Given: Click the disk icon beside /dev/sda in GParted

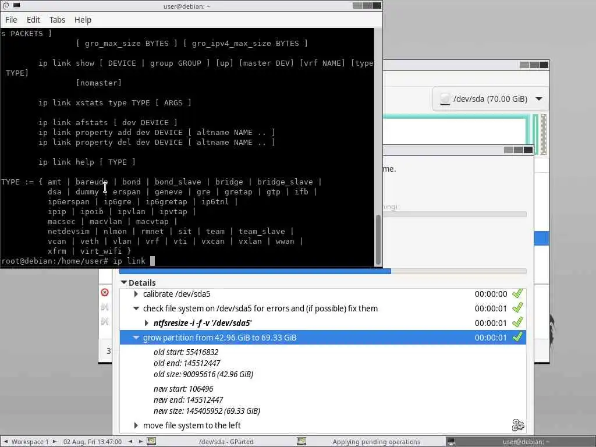Looking at the screenshot, I should click(x=445, y=99).
